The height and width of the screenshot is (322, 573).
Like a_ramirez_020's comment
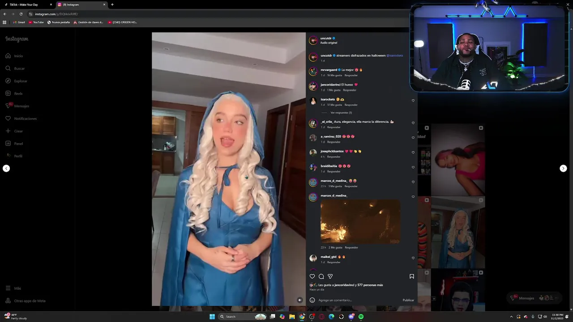tap(413, 138)
